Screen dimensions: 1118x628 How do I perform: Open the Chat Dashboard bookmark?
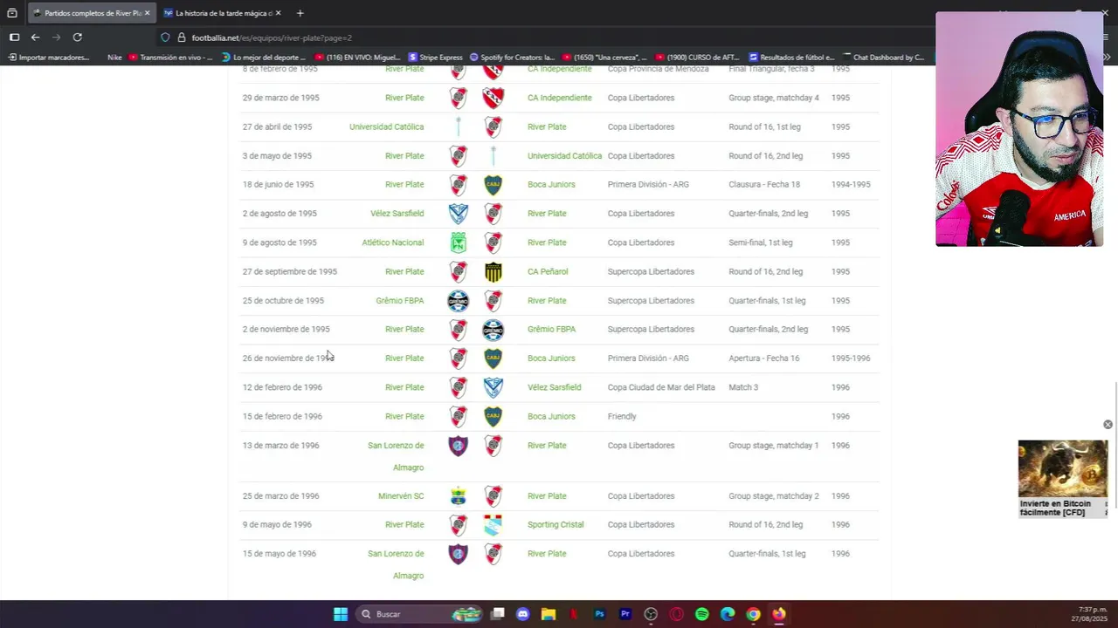click(883, 58)
